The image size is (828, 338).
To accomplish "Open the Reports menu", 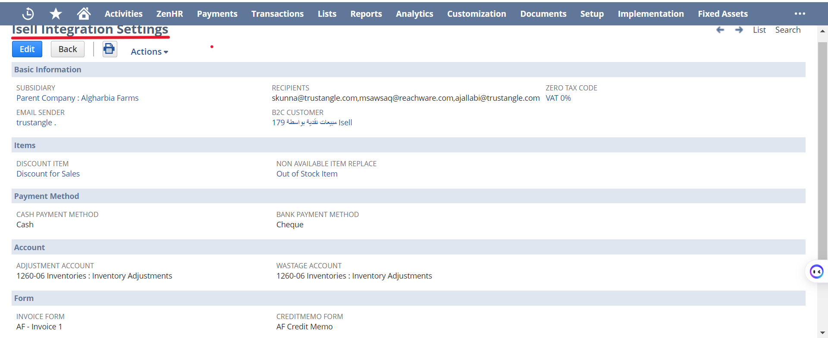I will pos(366,14).
